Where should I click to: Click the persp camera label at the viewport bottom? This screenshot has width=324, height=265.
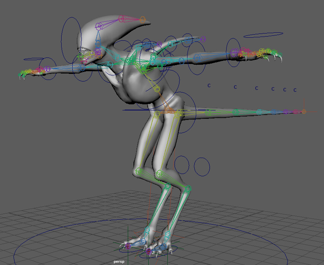(119, 262)
